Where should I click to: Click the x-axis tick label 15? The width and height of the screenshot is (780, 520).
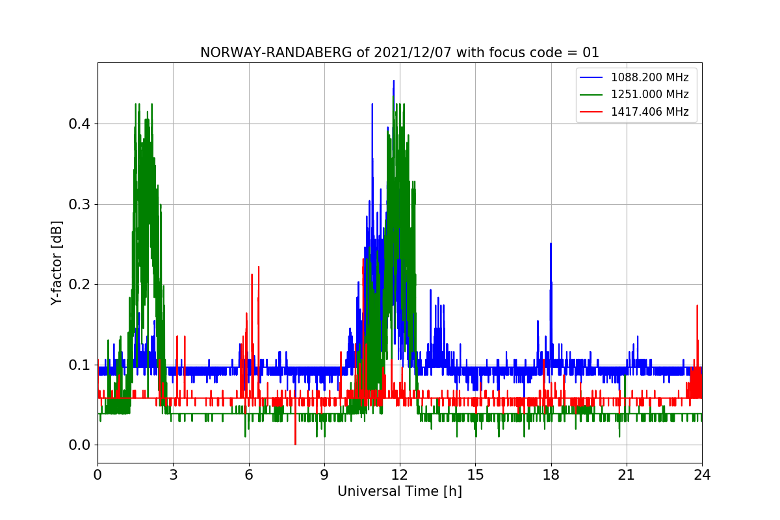point(475,474)
